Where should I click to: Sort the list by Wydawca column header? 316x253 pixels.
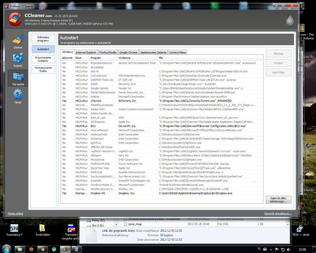(125, 58)
